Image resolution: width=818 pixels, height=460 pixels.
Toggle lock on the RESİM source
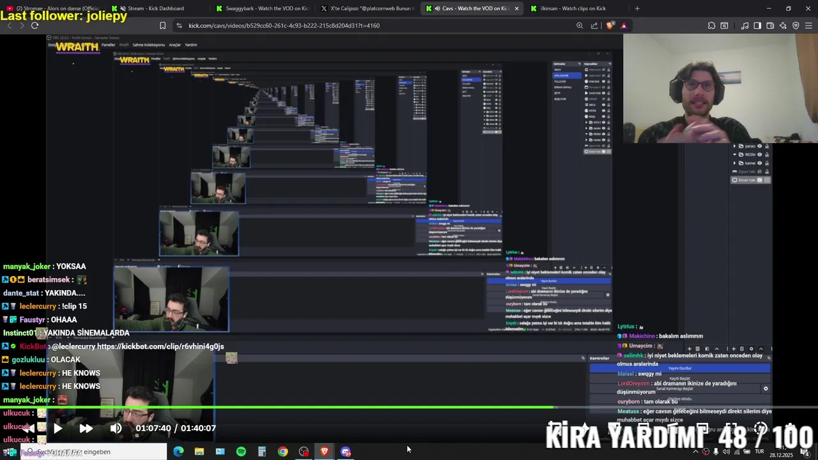coord(766,155)
